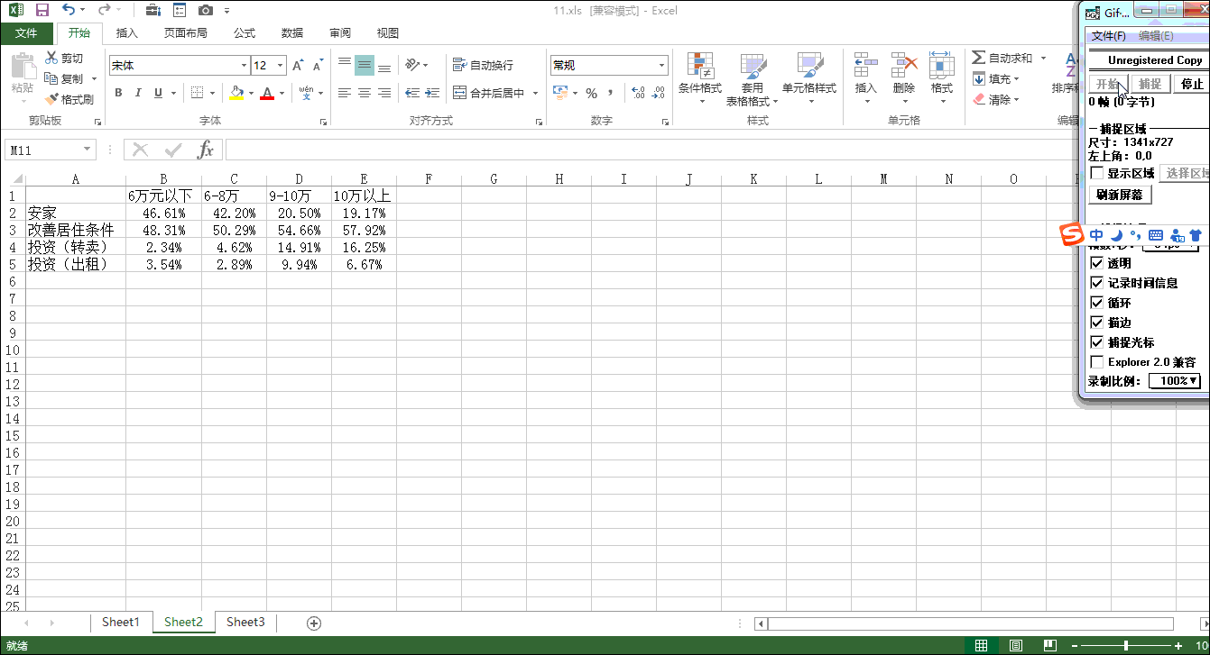Switch to the 插入 ribbon tab
Viewport: 1210px width, 655px height.
pos(127,33)
